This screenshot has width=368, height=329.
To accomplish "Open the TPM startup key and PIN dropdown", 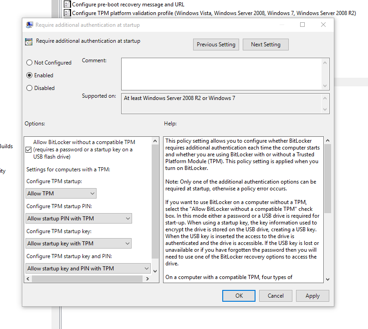I will pyautogui.click(x=88, y=269).
